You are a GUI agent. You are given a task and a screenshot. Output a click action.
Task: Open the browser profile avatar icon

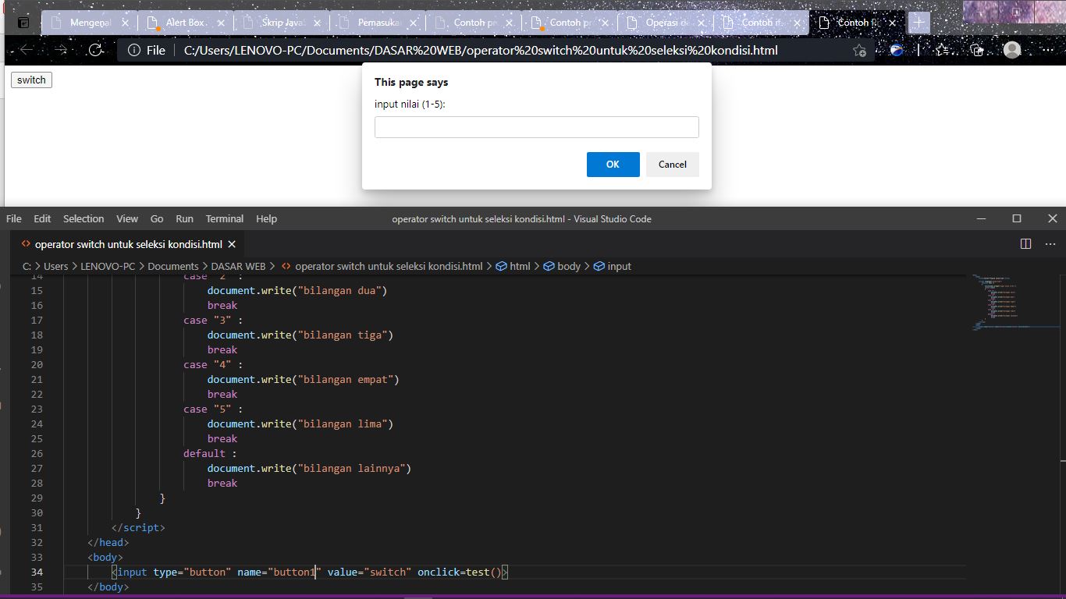pyautogui.click(x=1012, y=50)
